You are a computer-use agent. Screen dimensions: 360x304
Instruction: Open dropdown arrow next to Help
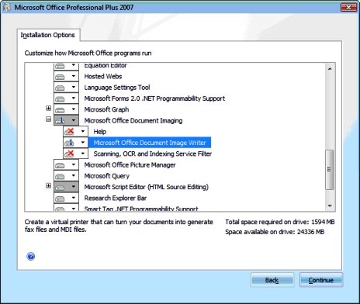[83, 132]
